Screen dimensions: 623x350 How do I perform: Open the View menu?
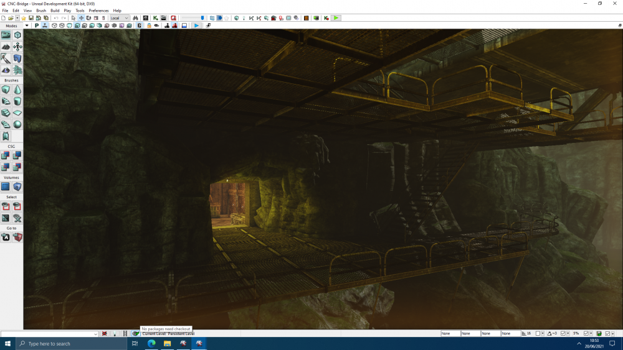(27, 11)
